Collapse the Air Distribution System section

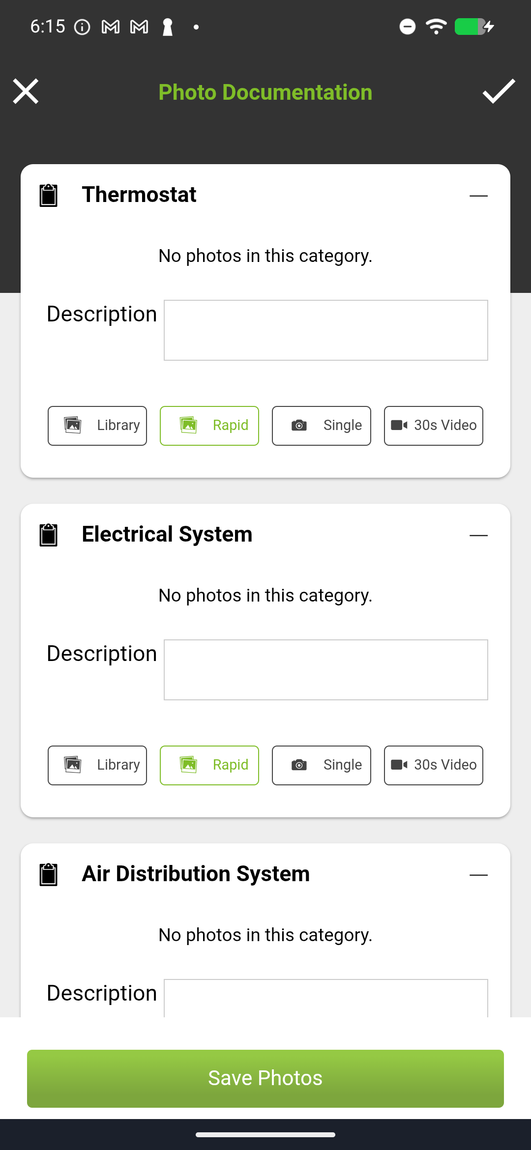[x=478, y=875]
